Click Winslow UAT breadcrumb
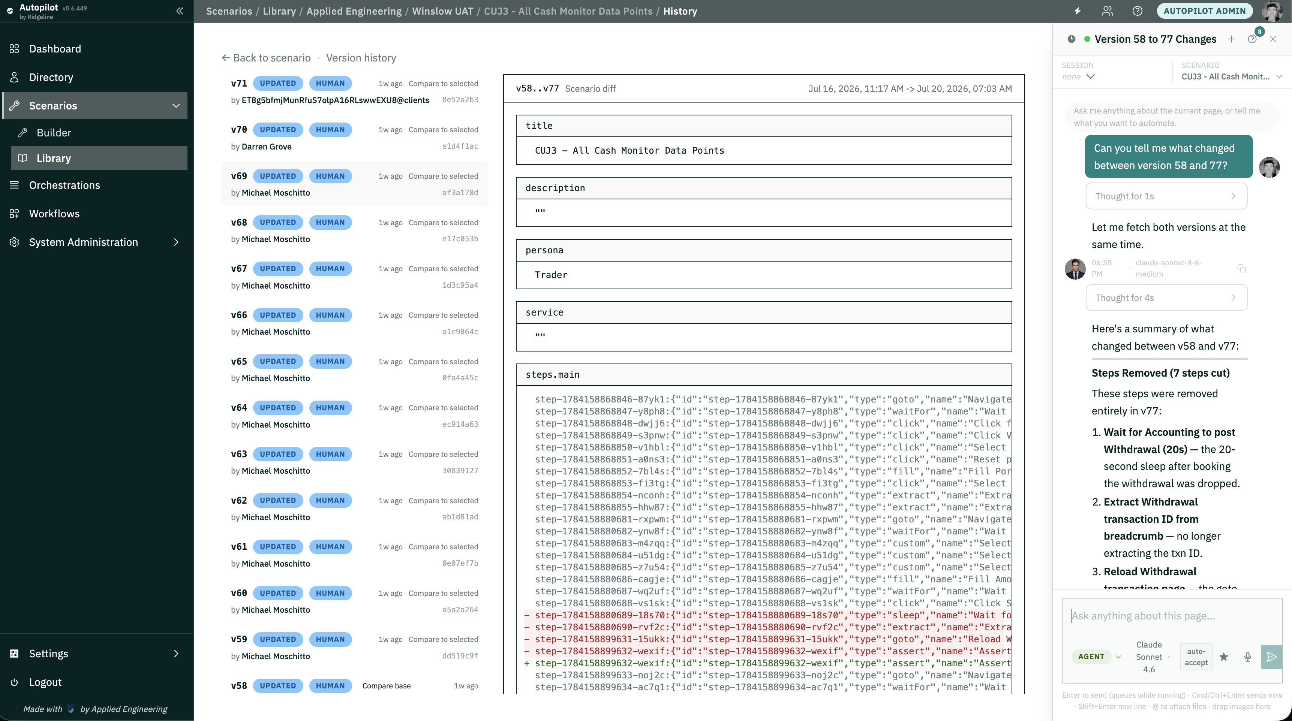The image size is (1292, 721). 442,11
